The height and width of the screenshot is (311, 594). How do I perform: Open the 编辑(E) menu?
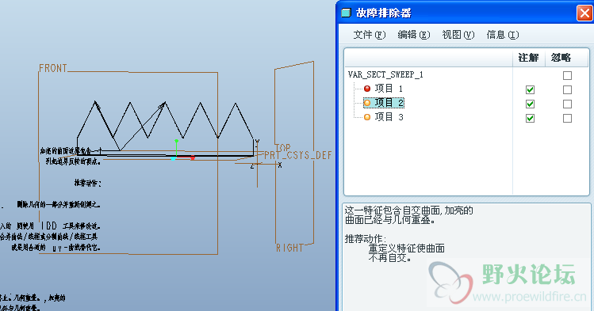click(x=414, y=35)
